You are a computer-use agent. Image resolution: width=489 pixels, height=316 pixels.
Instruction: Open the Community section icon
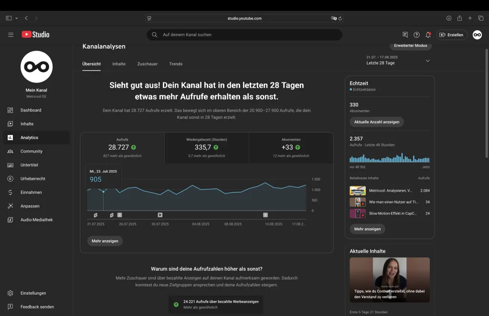pos(11,151)
